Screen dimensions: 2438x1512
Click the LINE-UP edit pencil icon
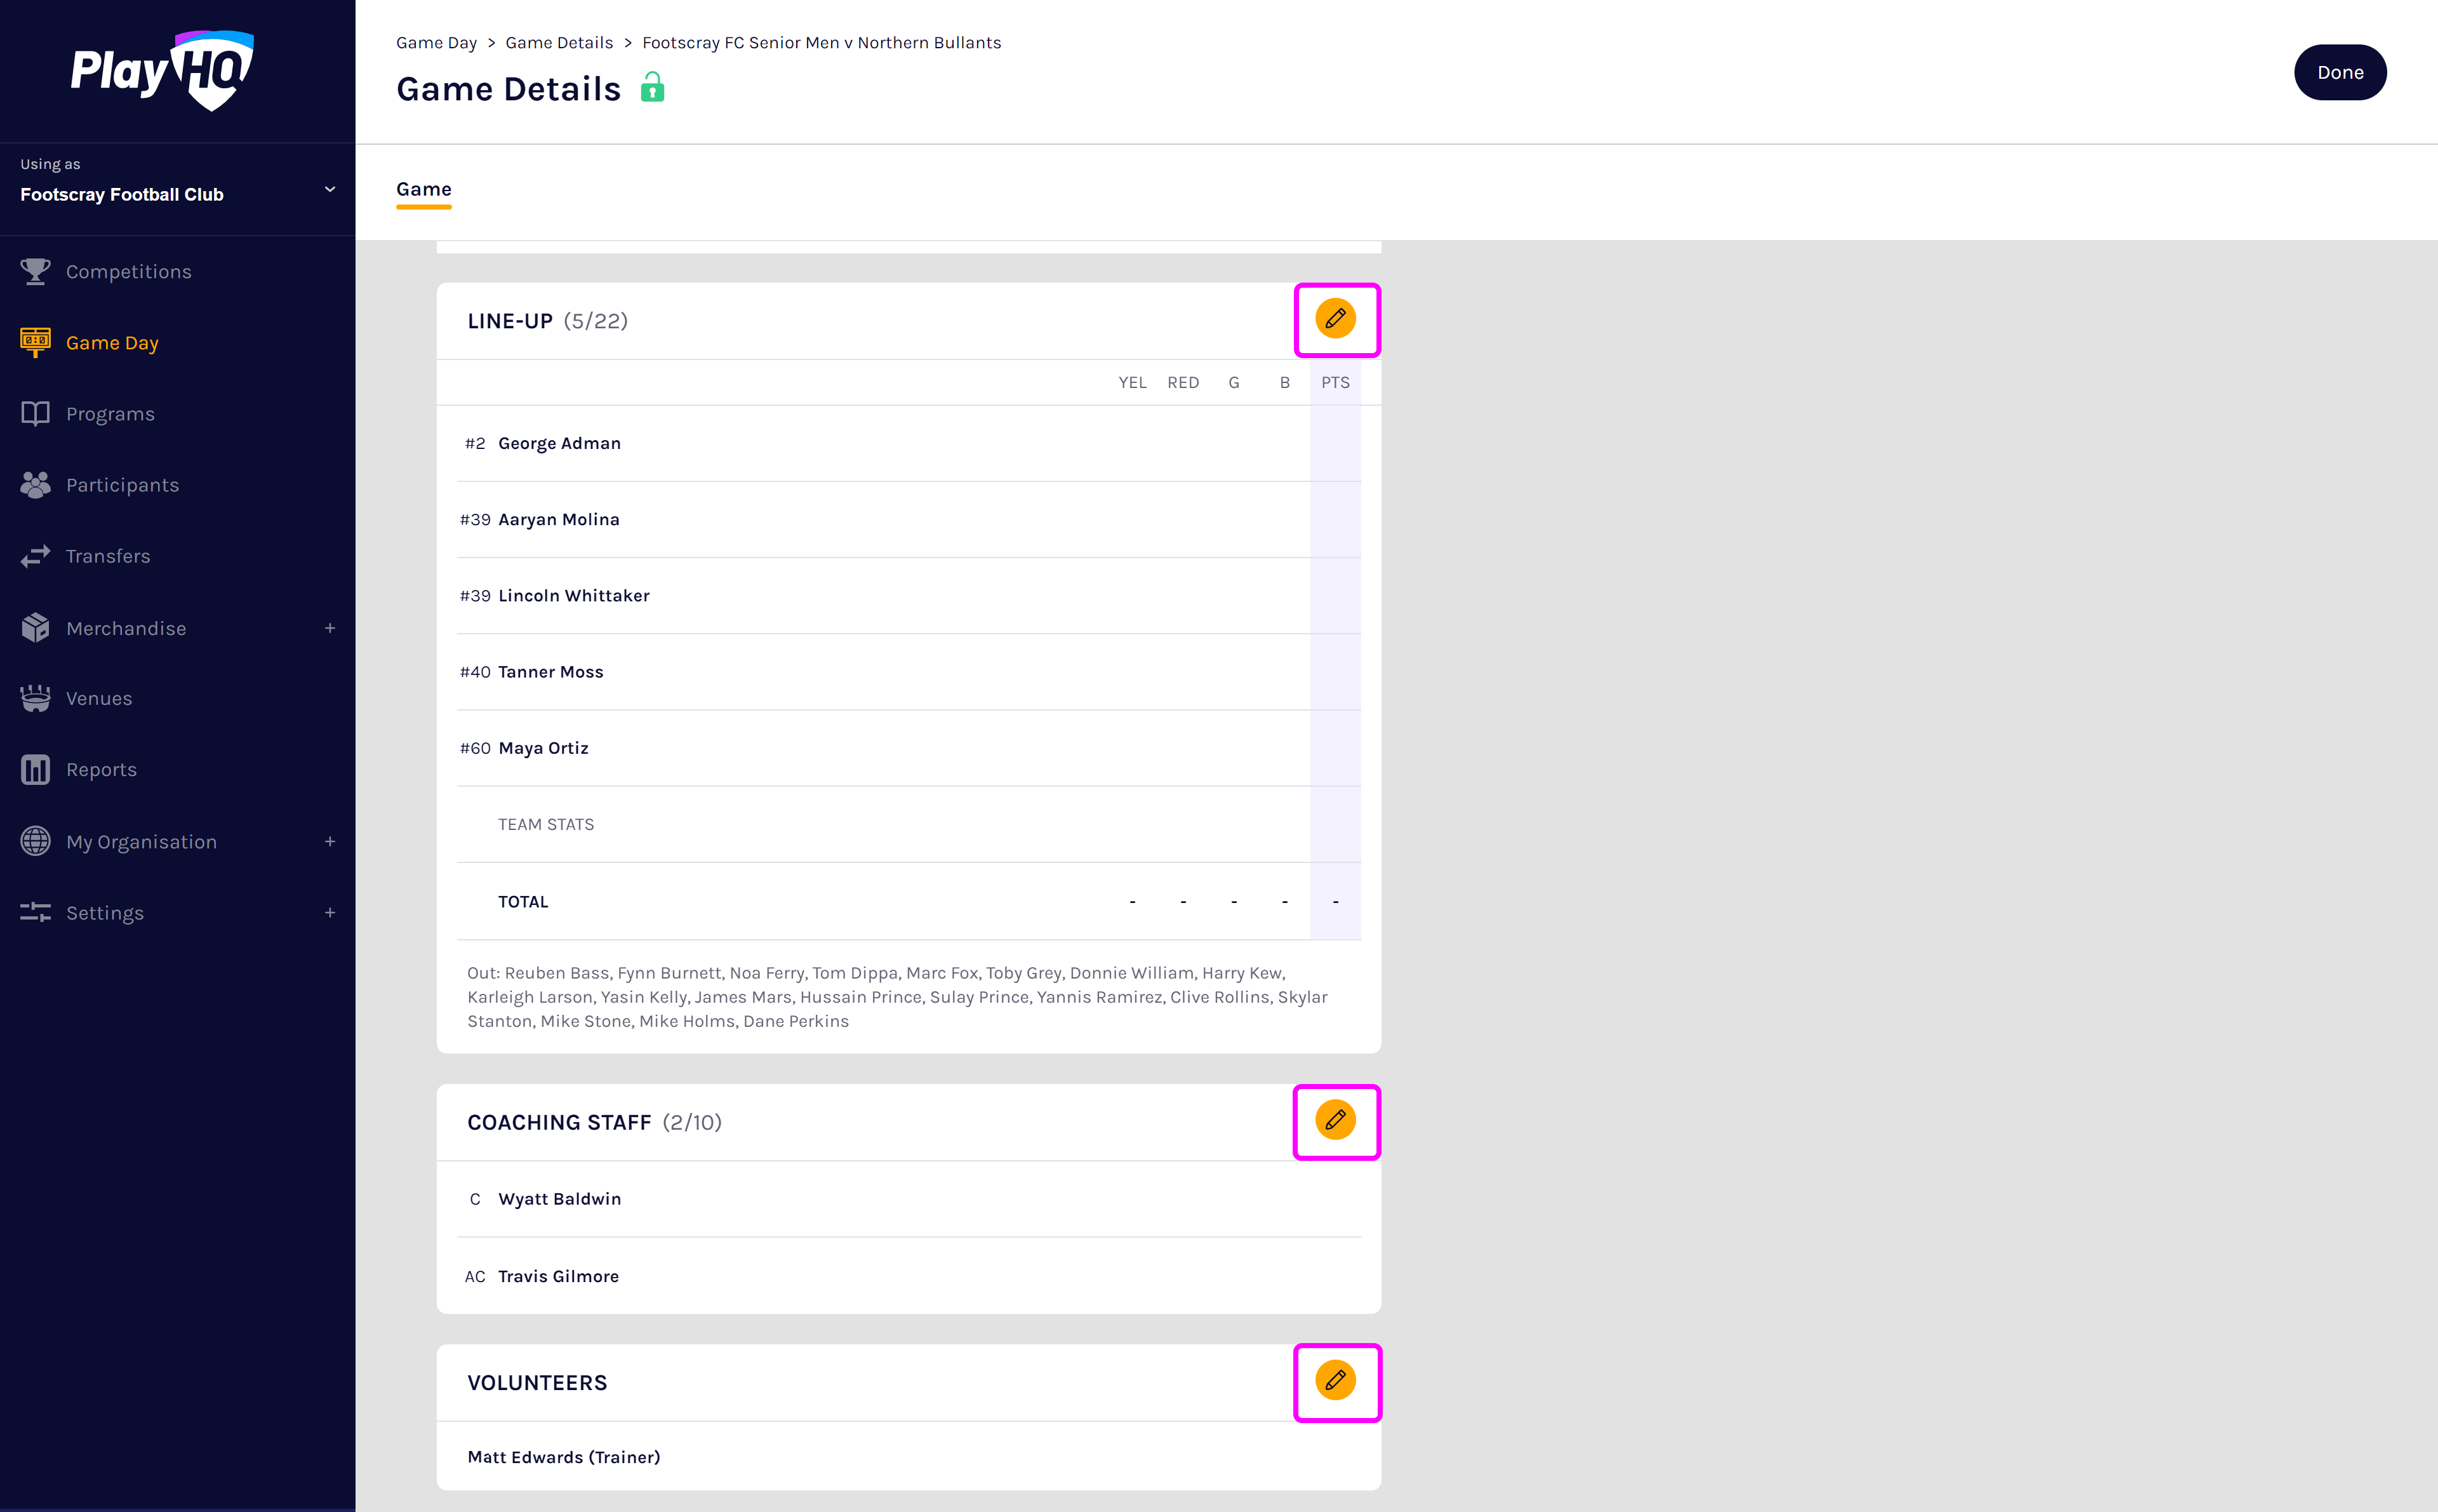[1335, 319]
